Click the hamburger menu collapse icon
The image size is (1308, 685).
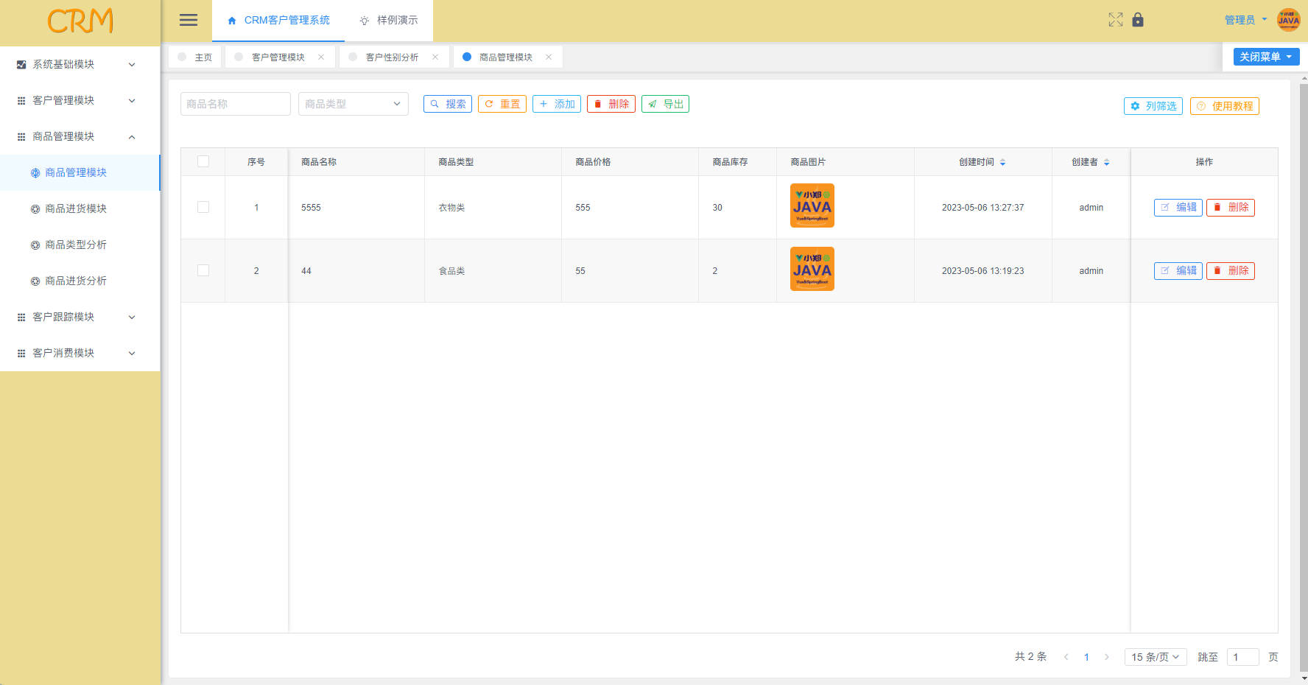pos(189,20)
